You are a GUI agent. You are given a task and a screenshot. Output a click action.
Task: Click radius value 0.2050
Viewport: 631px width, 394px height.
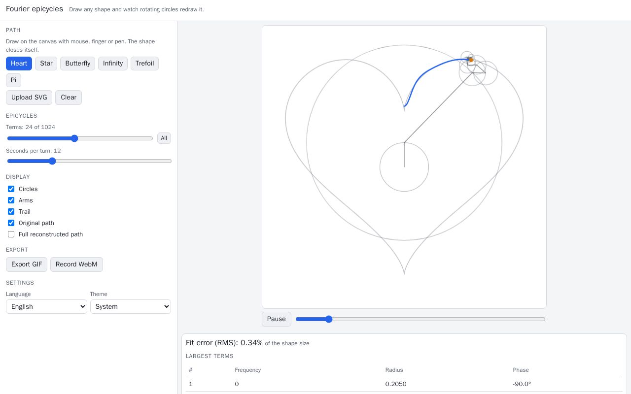[396, 384]
